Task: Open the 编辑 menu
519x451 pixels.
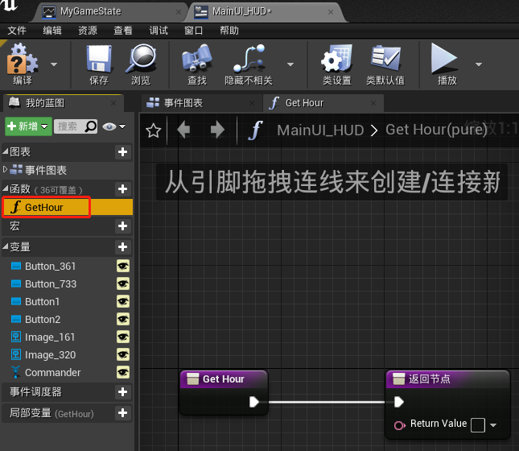Action: [x=52, y=31]
